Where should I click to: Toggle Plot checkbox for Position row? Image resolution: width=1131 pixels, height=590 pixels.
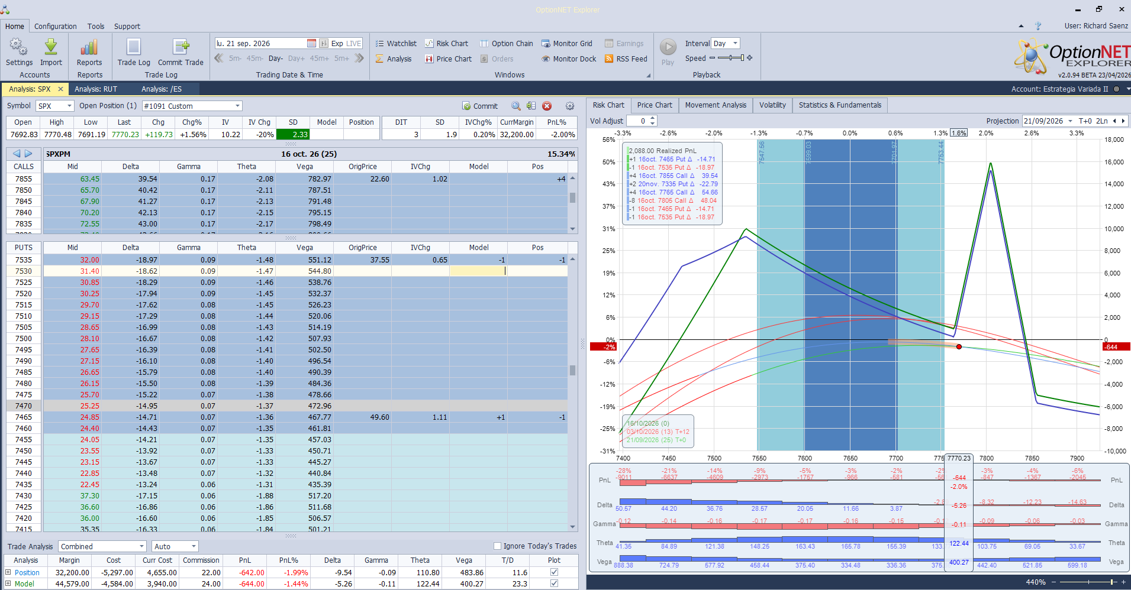click(x=554, y=572)
